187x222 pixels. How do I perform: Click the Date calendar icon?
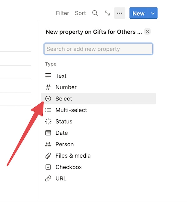pyautogui.click(x=48, y=133)
